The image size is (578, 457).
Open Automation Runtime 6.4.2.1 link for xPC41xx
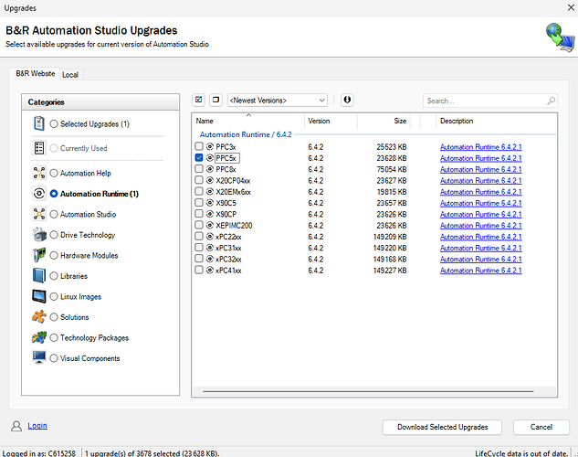tap(480, 271)
